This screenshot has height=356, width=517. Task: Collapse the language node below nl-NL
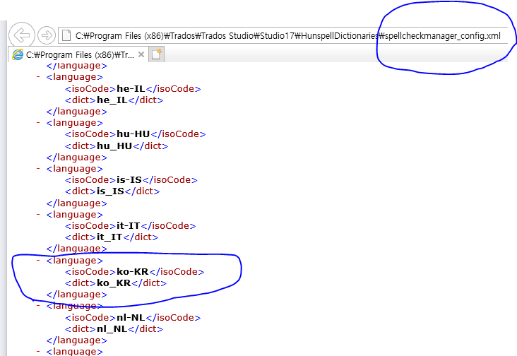click(x=38, y=351)
